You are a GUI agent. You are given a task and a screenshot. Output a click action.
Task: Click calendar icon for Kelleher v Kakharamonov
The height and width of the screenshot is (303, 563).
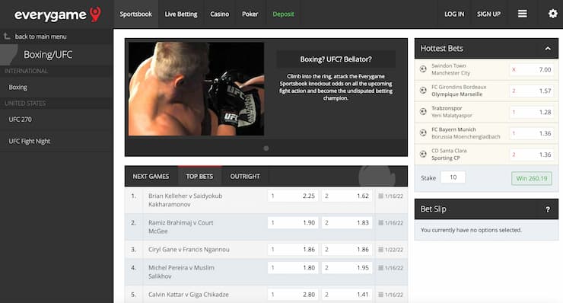click(380, 196)
